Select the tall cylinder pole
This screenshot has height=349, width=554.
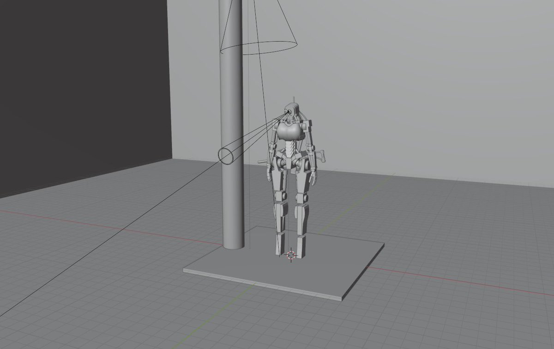pos(232,125)
